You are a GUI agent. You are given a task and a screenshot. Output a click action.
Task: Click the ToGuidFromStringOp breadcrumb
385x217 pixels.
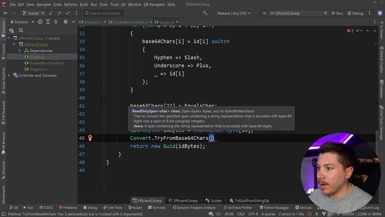coord(249,201)
